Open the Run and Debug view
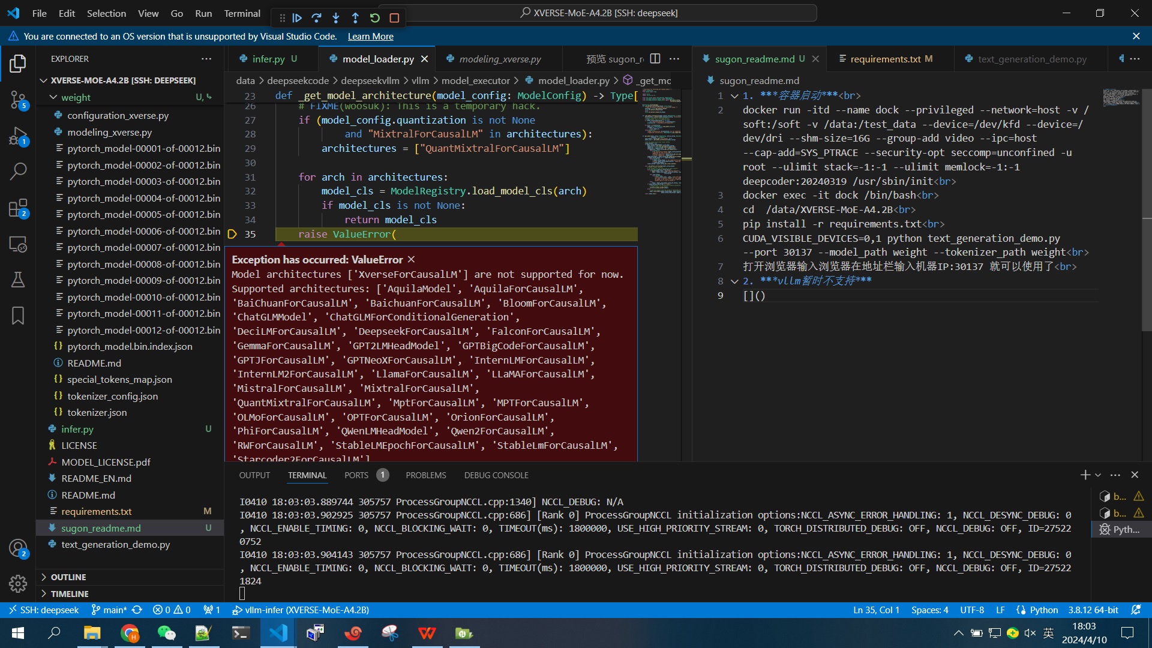This screenshot has width=1152, height=648. coord(18,136)
